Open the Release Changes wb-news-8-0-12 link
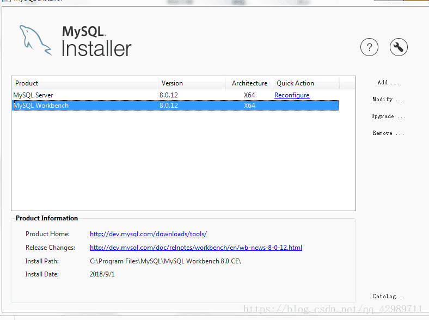 coord(196,248)
